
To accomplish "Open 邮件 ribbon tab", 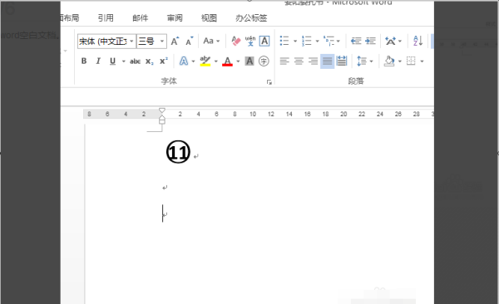I will [141, 18].
